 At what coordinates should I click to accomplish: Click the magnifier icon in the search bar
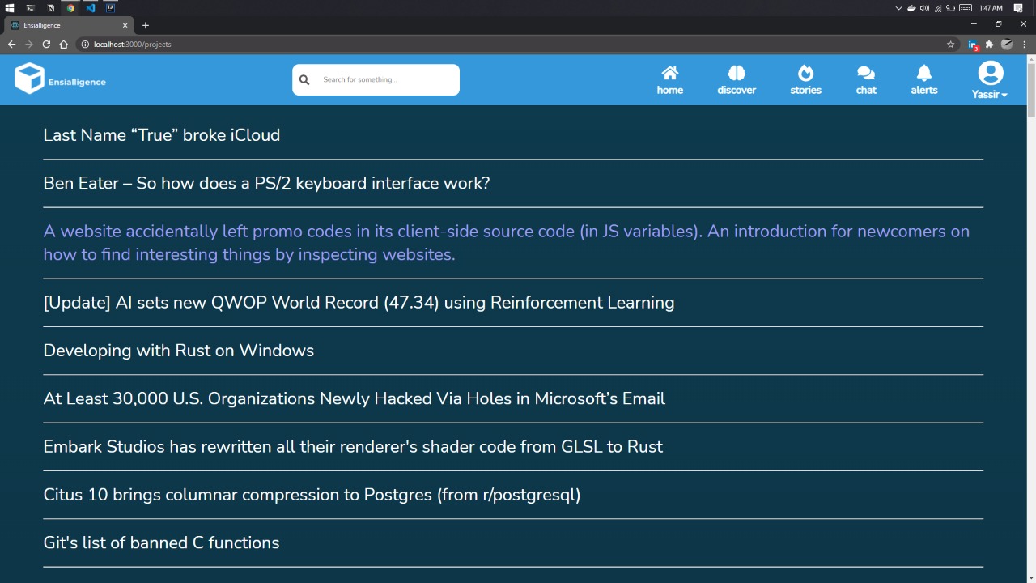click(304, 79)
